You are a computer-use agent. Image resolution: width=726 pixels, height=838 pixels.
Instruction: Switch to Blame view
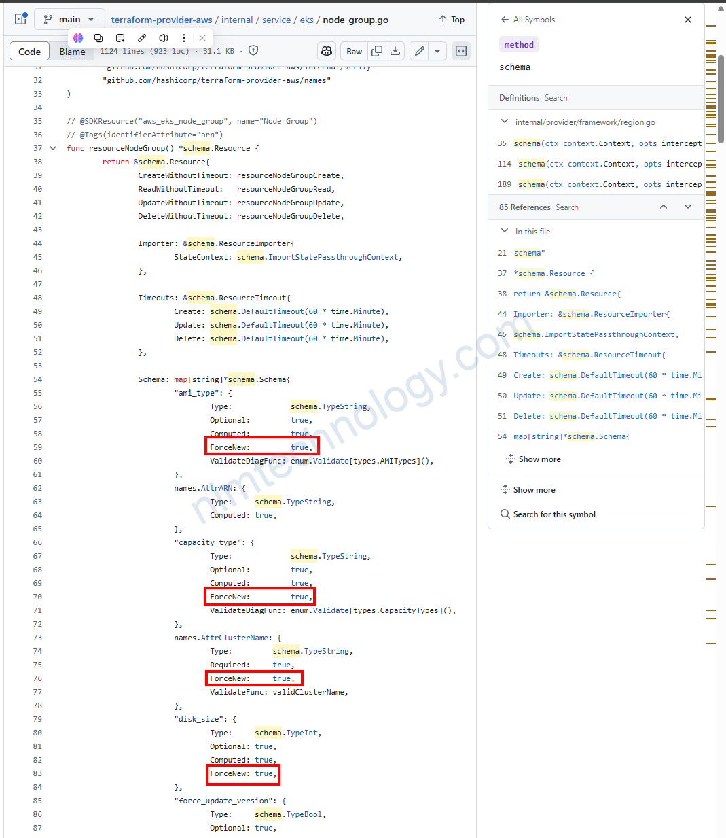point(72,52)
